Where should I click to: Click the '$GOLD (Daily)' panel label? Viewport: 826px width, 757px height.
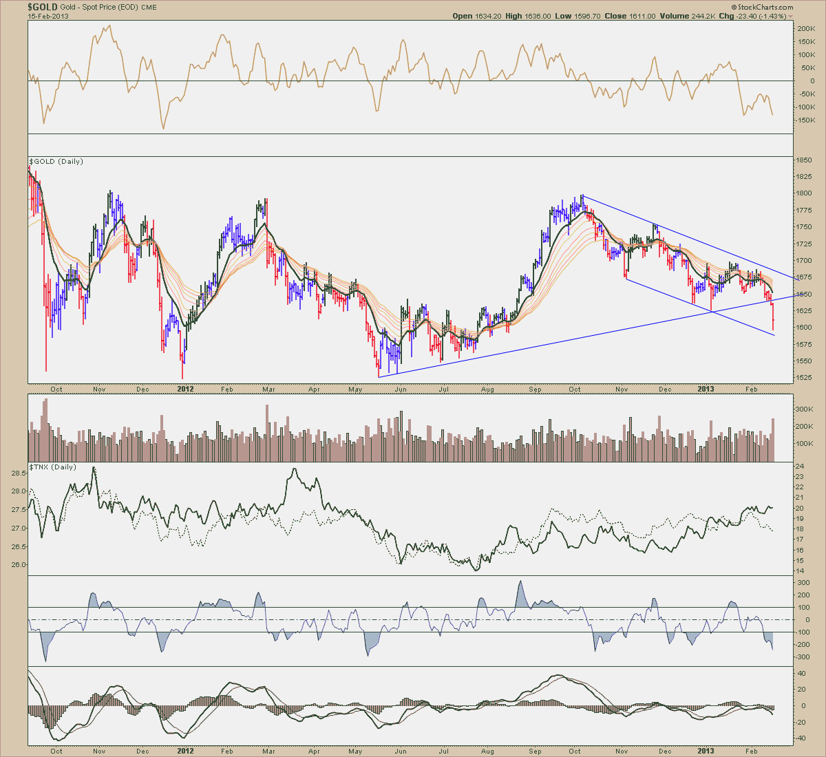pos(56,161)
